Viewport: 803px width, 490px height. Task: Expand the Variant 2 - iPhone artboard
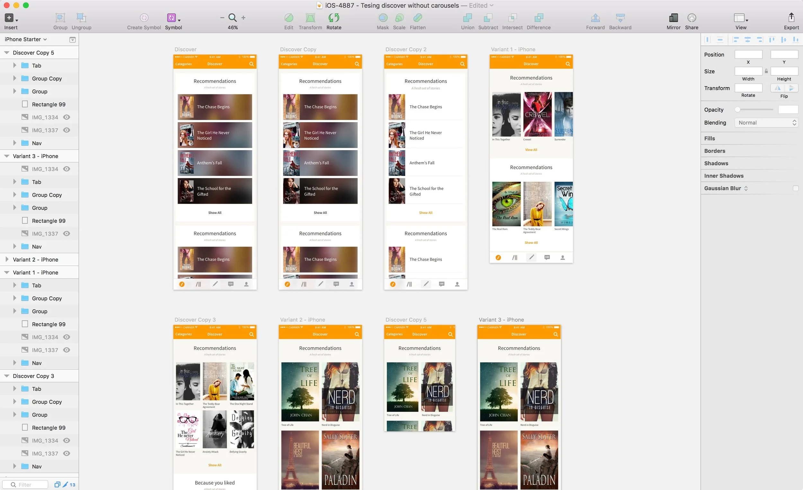coord(7,259)
